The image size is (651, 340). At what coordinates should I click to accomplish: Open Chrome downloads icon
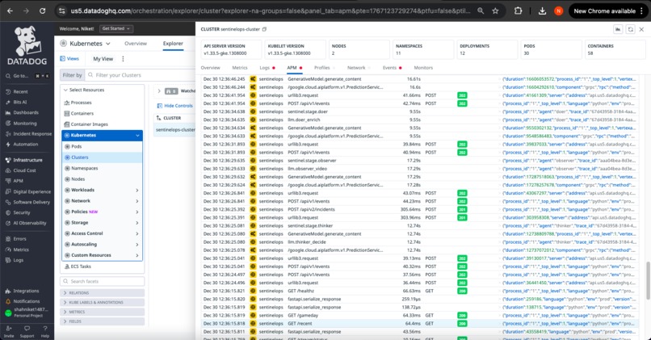[542, 11]
